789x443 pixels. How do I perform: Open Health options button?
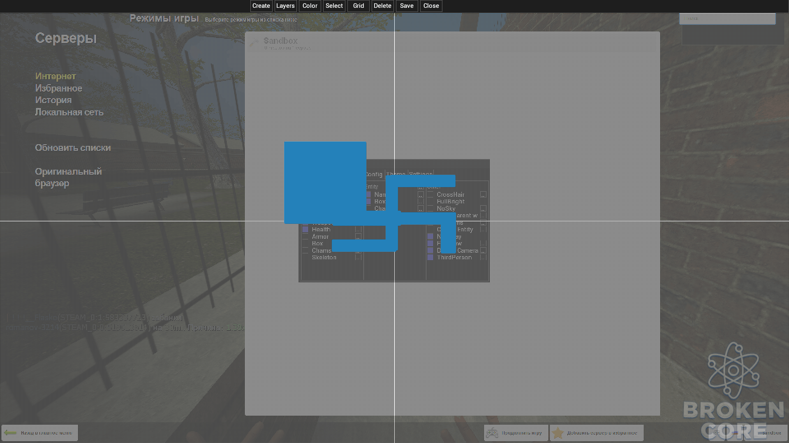tap(358, 230)
